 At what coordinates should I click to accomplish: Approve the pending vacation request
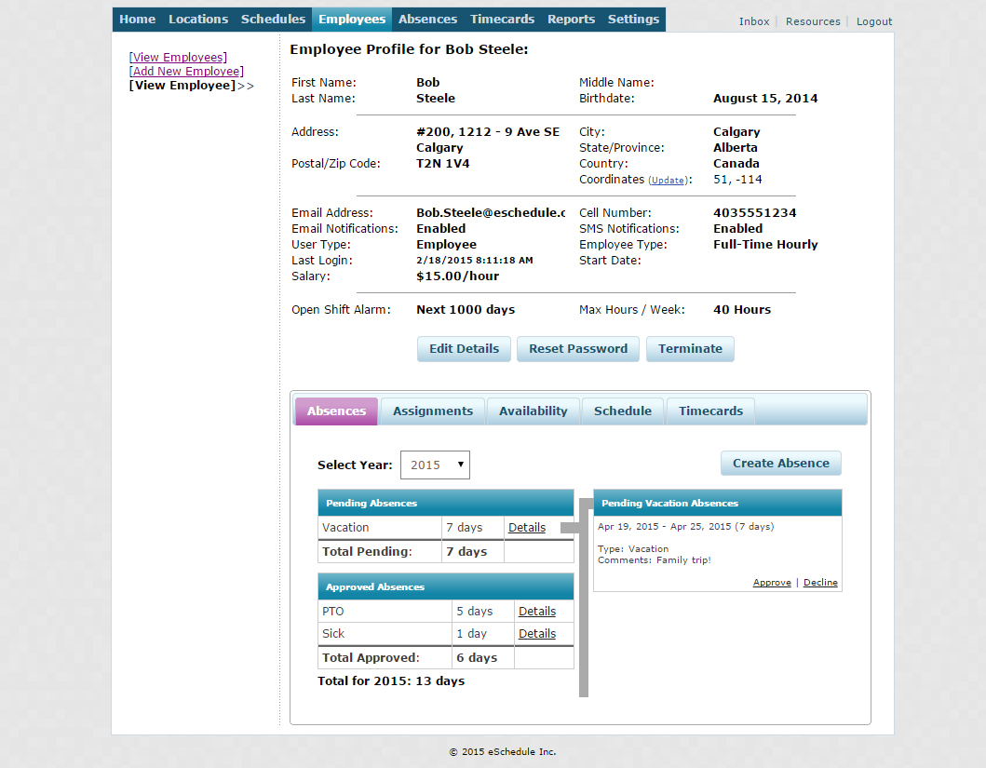(x=772, y=582)
